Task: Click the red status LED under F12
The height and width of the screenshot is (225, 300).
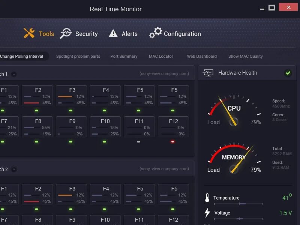Action: coord(172,142)
